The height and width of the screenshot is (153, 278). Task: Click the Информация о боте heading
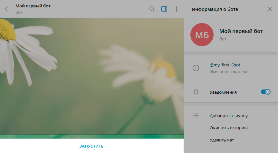pyautogui.click(x=215, y=9)
